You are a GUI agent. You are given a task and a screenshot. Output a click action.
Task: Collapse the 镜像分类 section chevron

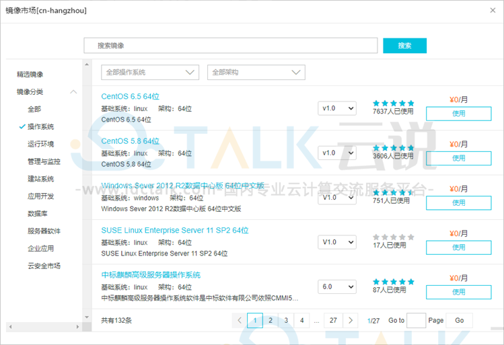click(73, 92)
